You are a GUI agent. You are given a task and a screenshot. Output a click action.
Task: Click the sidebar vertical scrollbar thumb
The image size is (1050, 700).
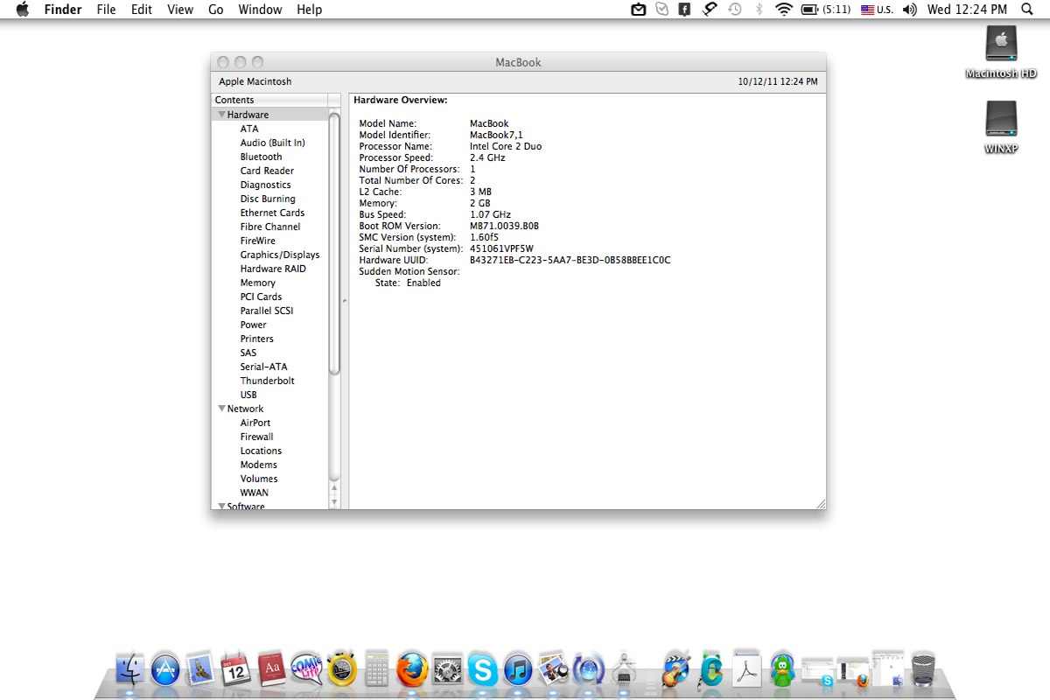[334, 243]
